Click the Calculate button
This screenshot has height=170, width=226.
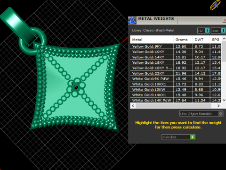(178, 137)
